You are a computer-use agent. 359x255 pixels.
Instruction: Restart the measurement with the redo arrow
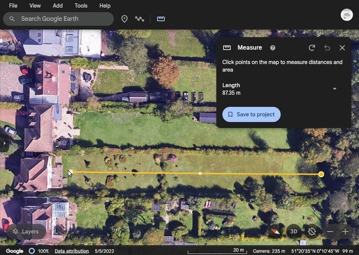pyautogui.click(x=312, y=48)
